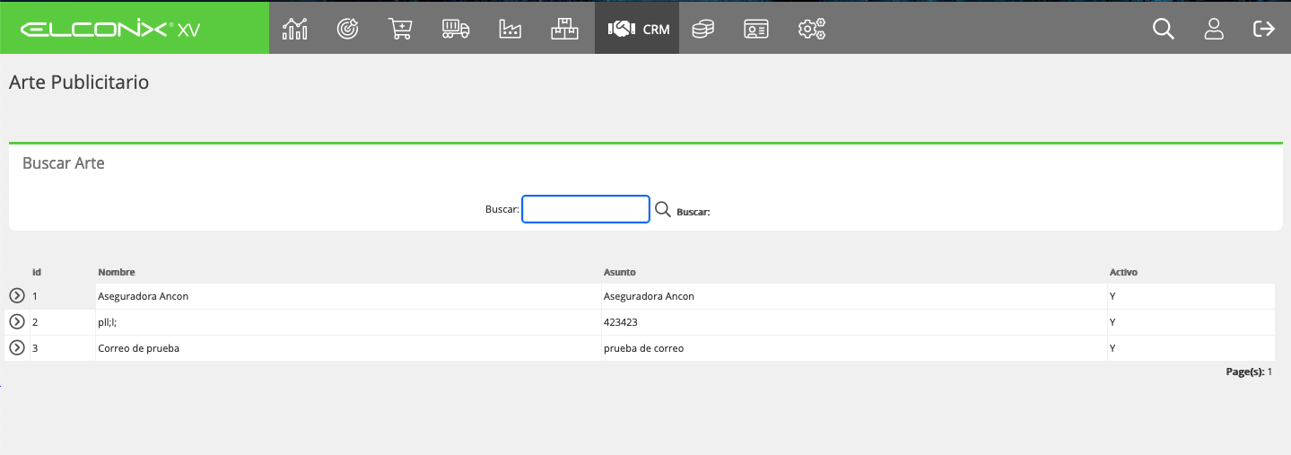
Task: Click the logout exit icon
Action: tap(1263, 29)
